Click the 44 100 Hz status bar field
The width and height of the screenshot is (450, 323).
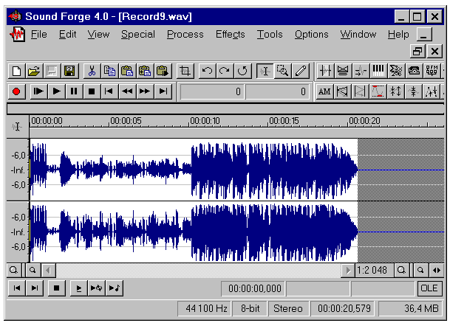(205, 308)
